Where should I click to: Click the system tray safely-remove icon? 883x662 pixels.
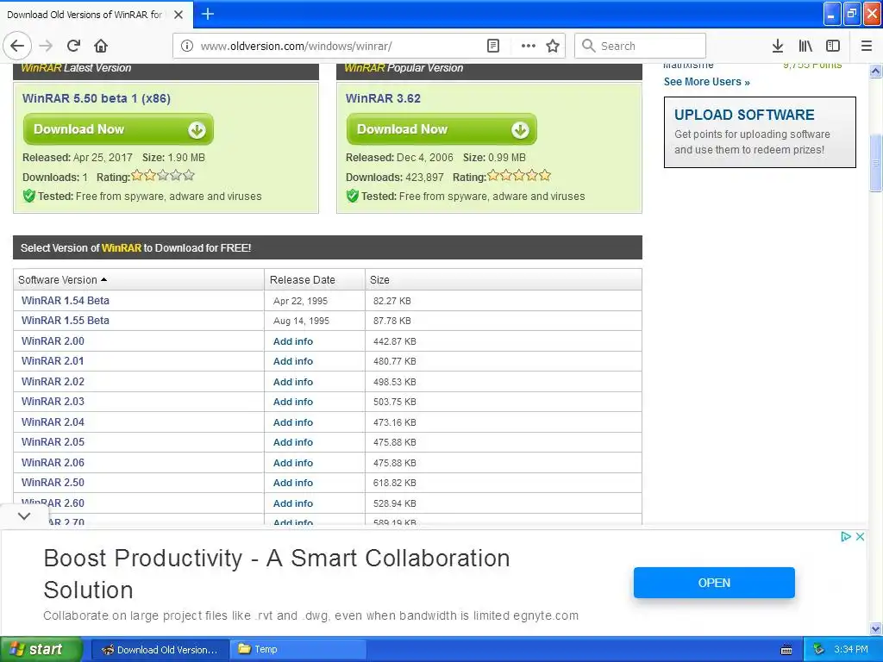pos(818,649)
